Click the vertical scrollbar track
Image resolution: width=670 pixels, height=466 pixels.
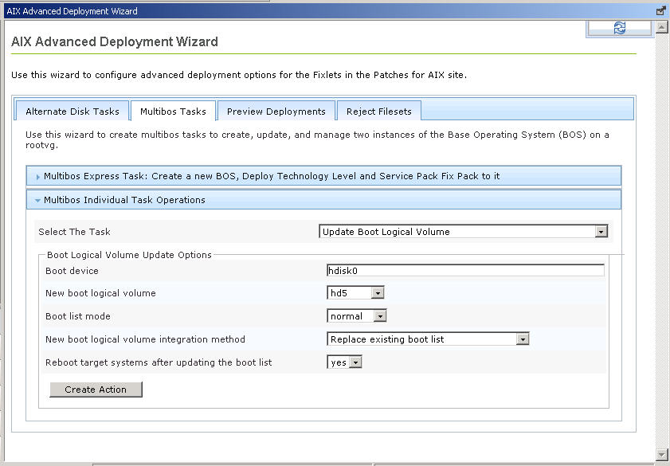(x=661, y=241)
